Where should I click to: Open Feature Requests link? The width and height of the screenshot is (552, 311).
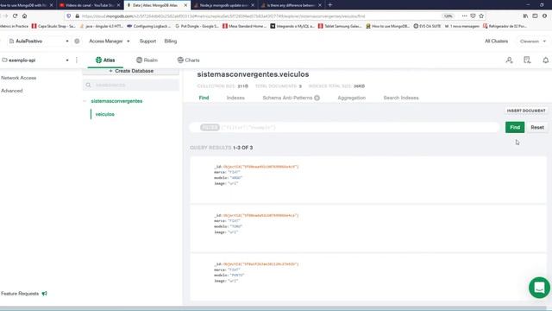(20, 294)
